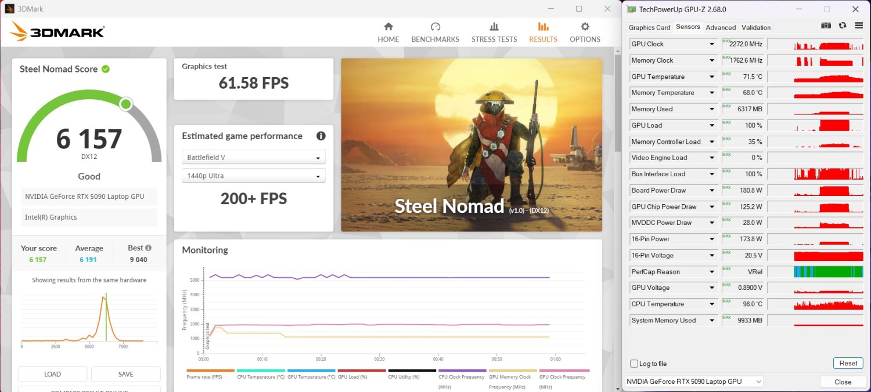The width and height of the screenshot is (871, 392).
Task: Open the GPU Load sensor dropdown
Action: pyautogui.click(x=712, y=125)
